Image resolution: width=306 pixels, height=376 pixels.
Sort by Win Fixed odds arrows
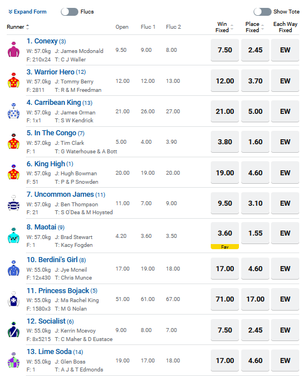[x=232, y=27]
